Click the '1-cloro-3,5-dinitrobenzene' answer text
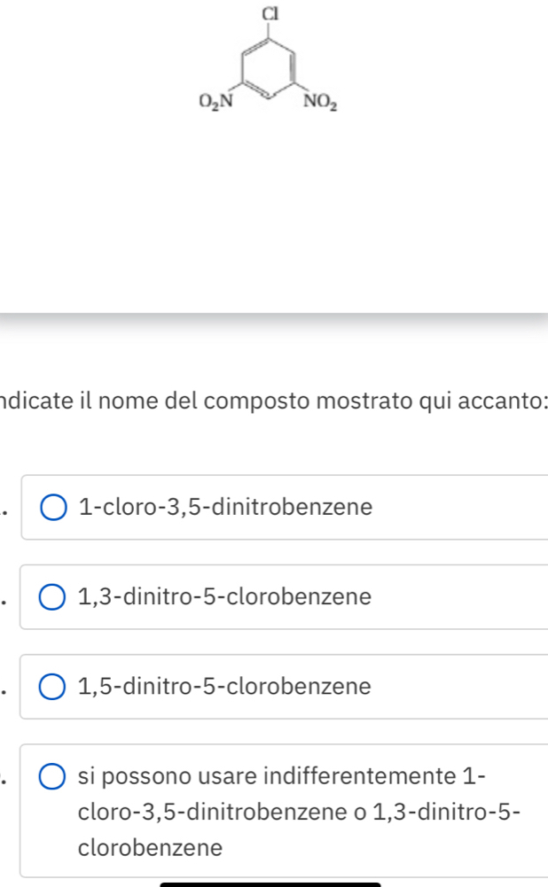 click(225, 509)
